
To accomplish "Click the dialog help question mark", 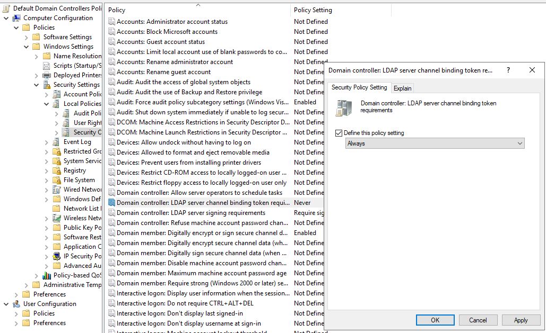I will tap(508, 70).
